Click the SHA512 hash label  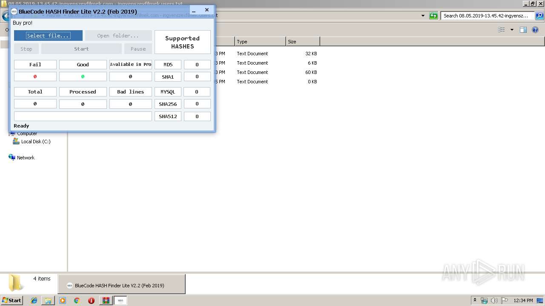click(168, 116)
